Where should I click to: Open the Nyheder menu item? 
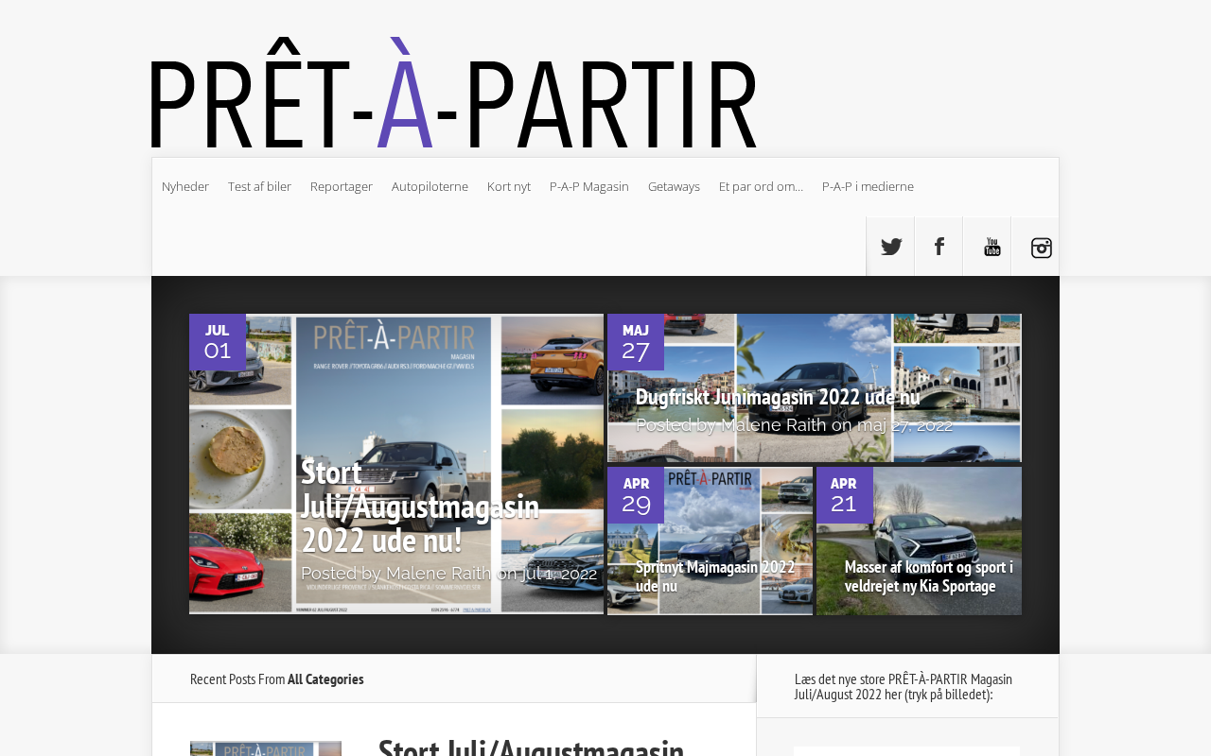(x=185, y=186)
